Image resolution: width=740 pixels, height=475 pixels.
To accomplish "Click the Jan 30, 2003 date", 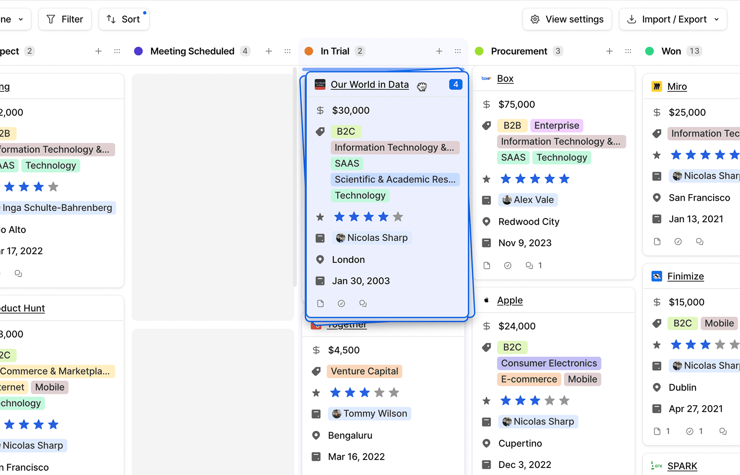I will (361, 281).
